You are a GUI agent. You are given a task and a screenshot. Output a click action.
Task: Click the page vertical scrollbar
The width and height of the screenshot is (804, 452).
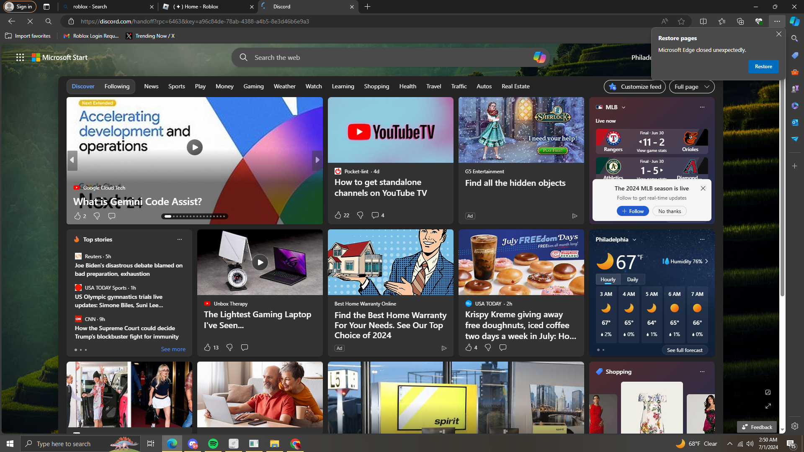[x=782, y=188]
